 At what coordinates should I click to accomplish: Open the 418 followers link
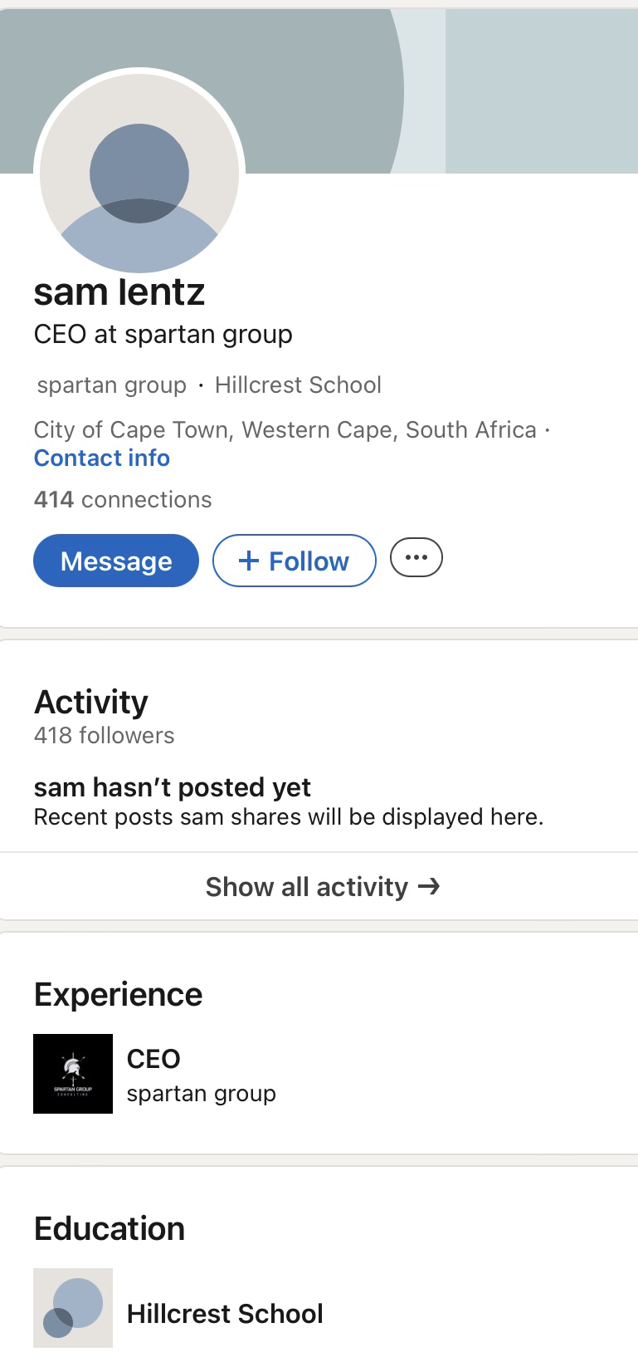(x=105, y=736)
